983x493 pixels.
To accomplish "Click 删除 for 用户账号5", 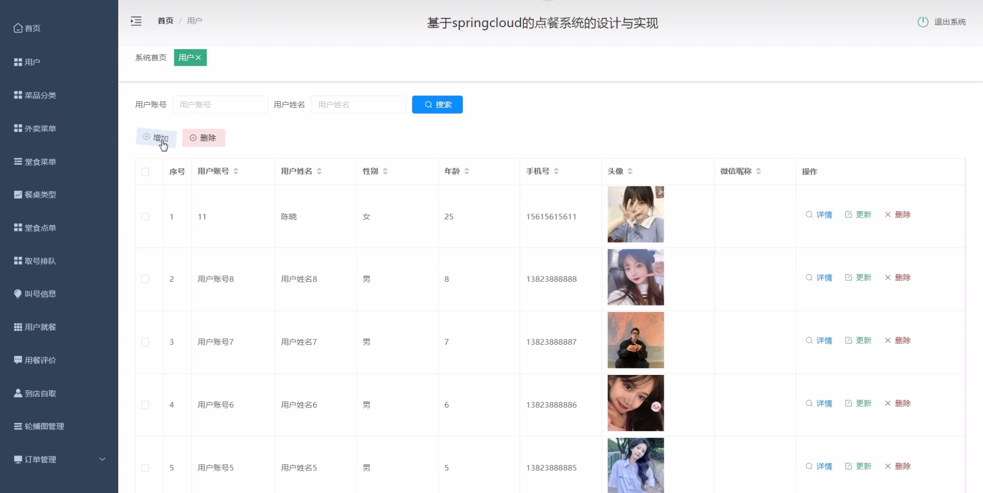I will click(x=897, y=467).
